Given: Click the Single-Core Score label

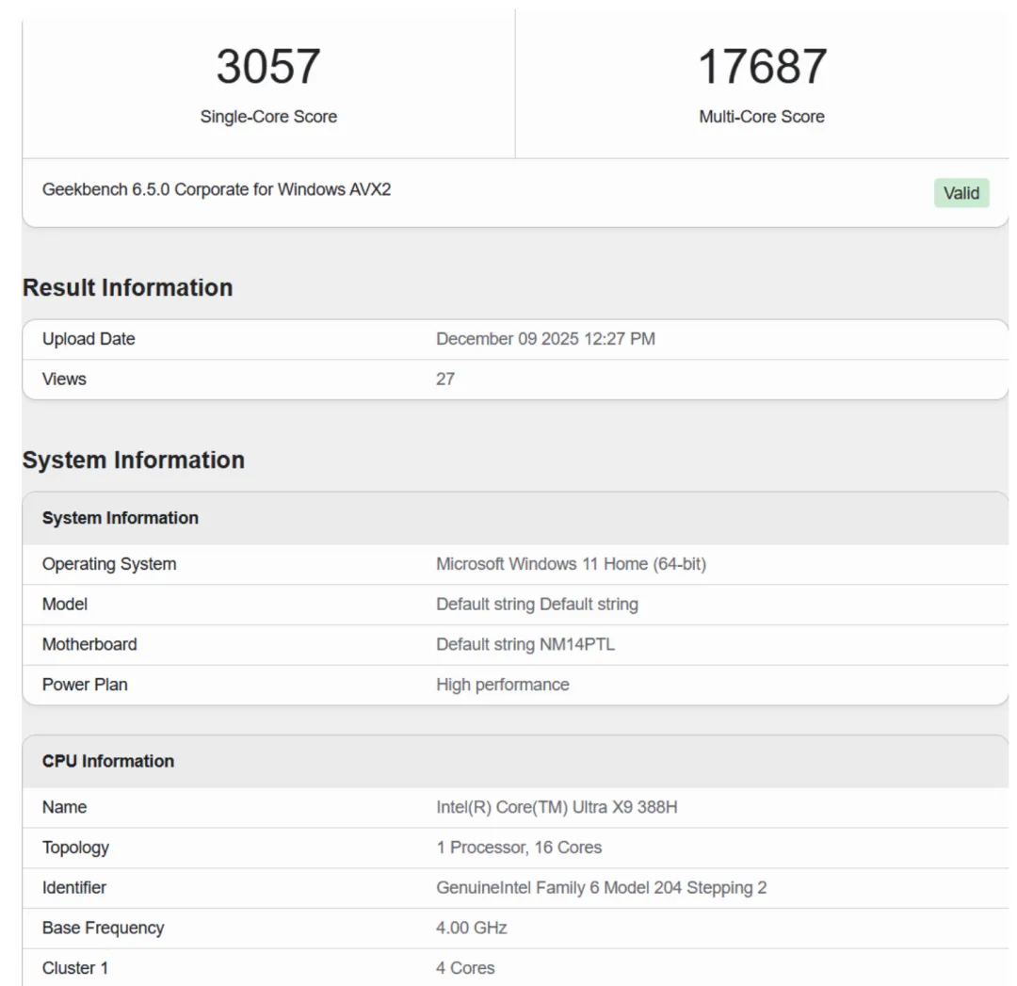Looking at the screenshot, I should pos(266,116).
